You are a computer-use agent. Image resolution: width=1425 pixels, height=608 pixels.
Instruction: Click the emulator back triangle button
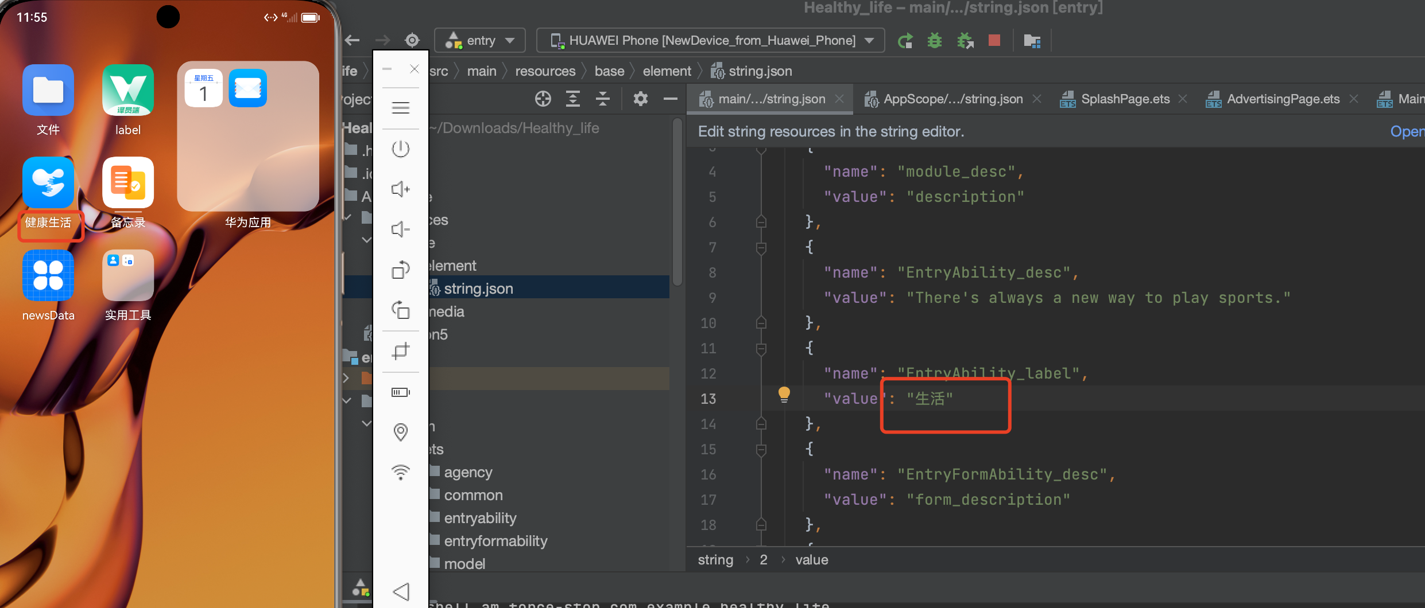(x=401, y=591)
